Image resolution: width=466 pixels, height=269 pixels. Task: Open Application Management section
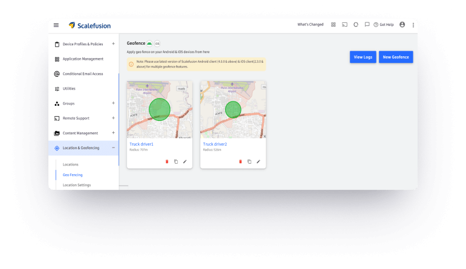[x=84, y=59]
